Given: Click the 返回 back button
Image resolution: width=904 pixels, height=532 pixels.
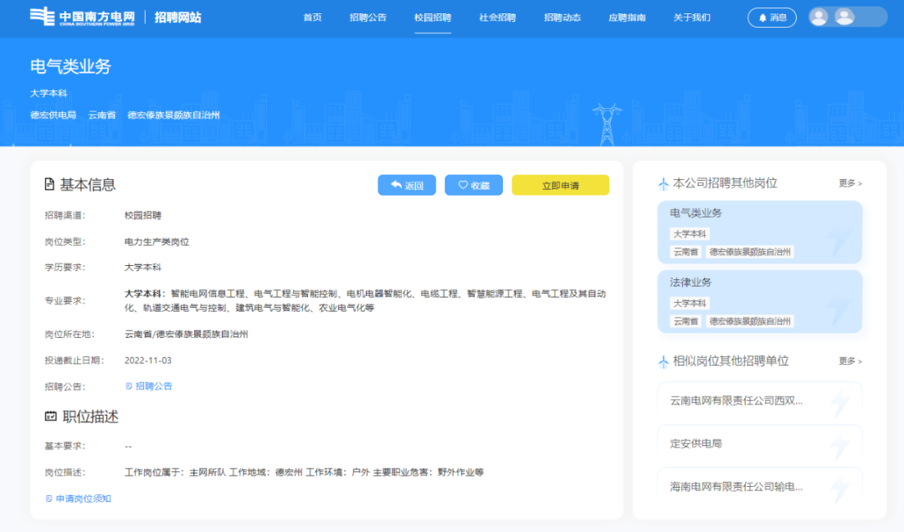Looking at the screenshot, I should coord(407,185).
